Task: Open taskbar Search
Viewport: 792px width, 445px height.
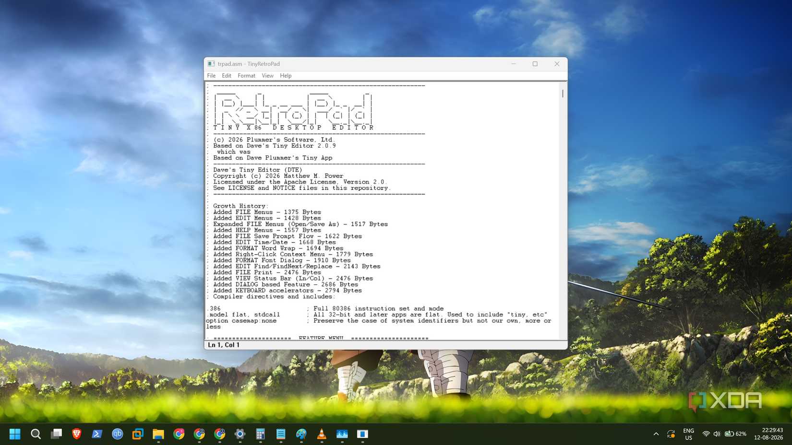Action: pos(36,434)
